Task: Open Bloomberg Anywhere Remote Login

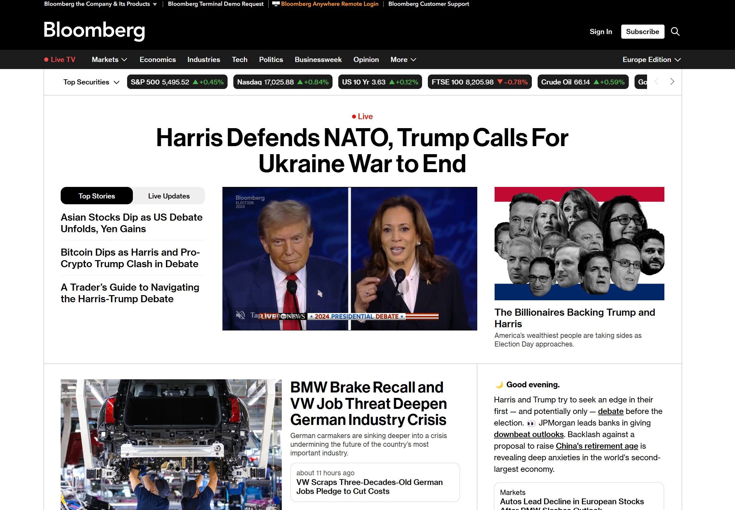Action: (330, 4)
